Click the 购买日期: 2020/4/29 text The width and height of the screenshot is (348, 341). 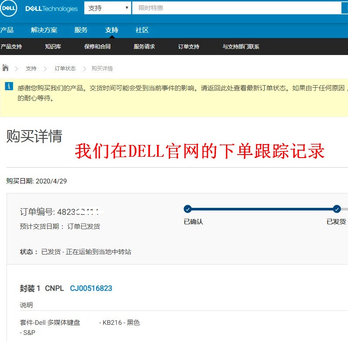tap(36, 181)
